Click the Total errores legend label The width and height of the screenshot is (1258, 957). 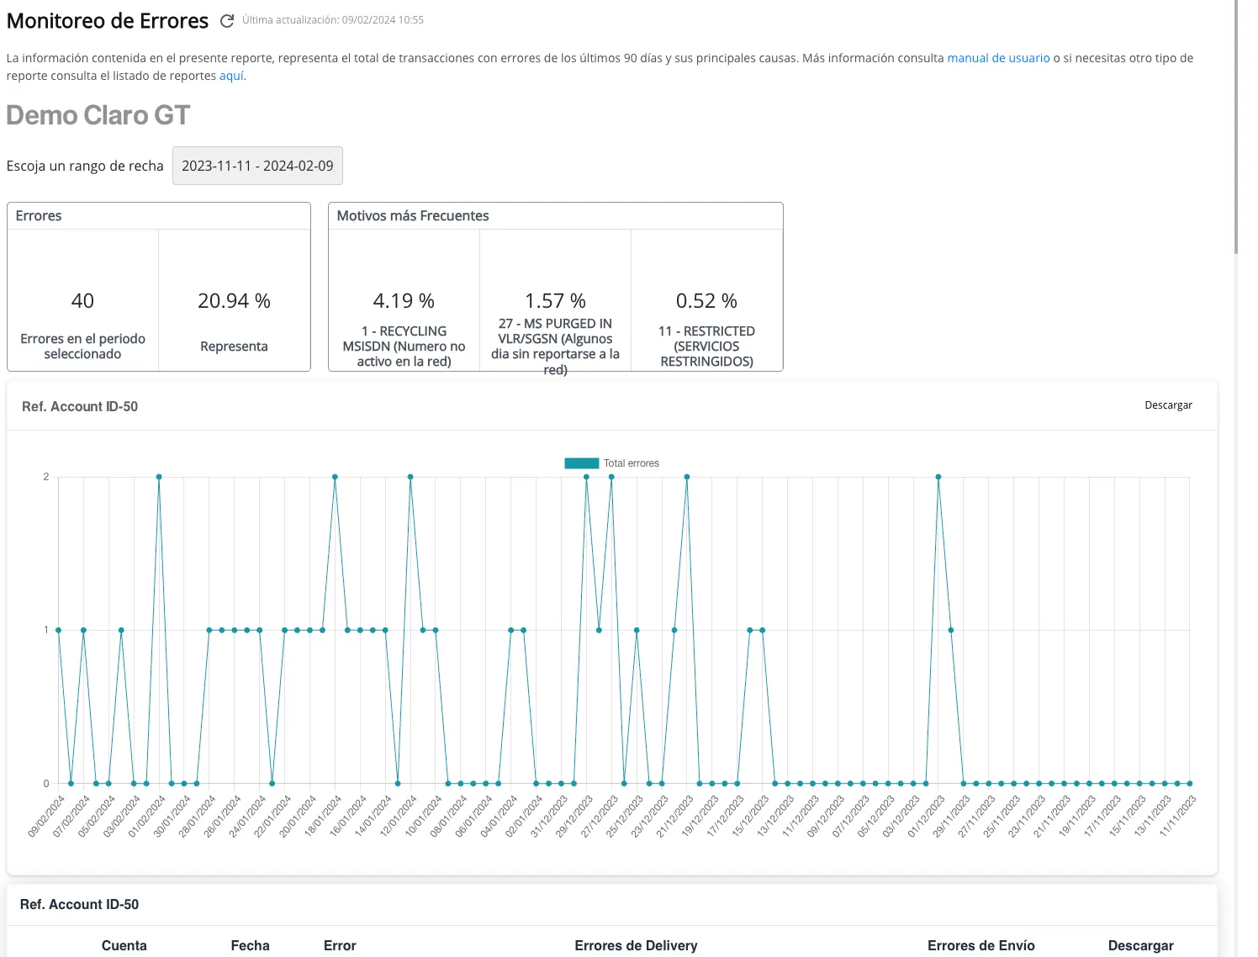click(x=631, y=463)
